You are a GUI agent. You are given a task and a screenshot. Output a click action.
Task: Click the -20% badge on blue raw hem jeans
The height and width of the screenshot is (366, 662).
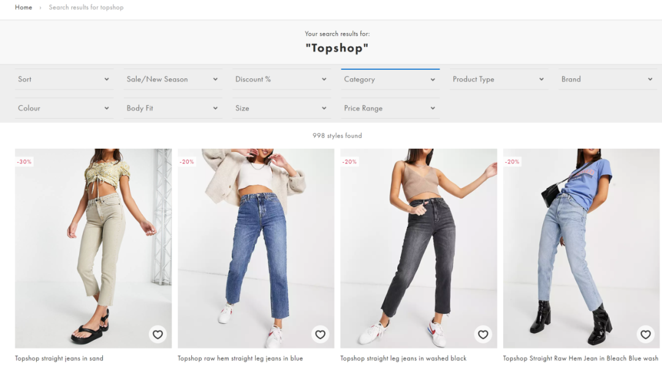186,162
